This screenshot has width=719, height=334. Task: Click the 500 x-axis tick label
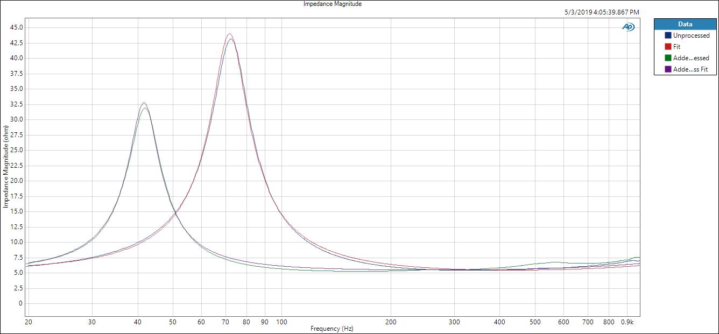coord(535,322)
